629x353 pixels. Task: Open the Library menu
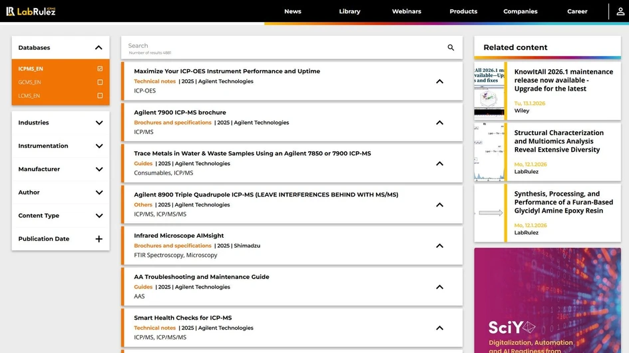click(x=349, y=11)
